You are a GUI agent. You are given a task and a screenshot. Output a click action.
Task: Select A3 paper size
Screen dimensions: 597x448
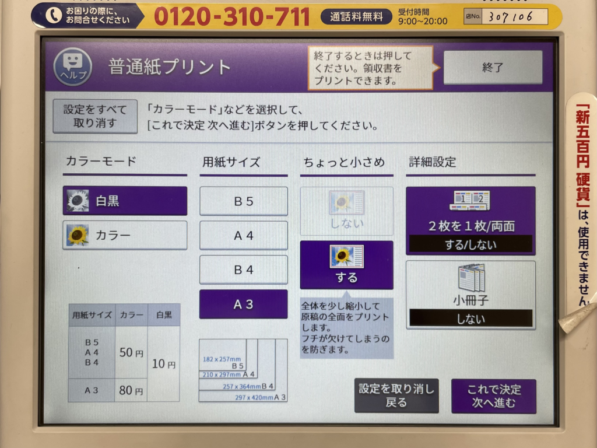243,304
